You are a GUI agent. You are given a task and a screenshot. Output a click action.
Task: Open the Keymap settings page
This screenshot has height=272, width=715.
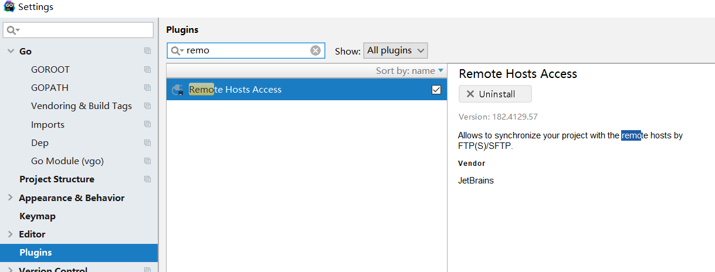[38, 216]
